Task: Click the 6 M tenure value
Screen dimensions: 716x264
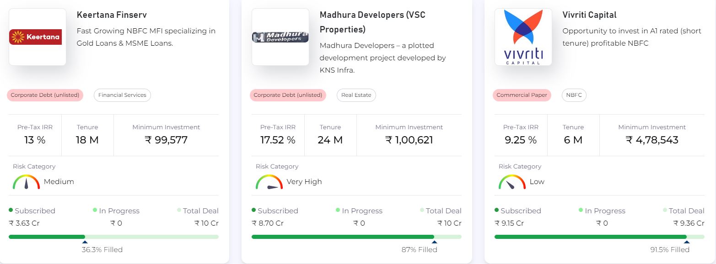Action: click(x=573, y=140)
